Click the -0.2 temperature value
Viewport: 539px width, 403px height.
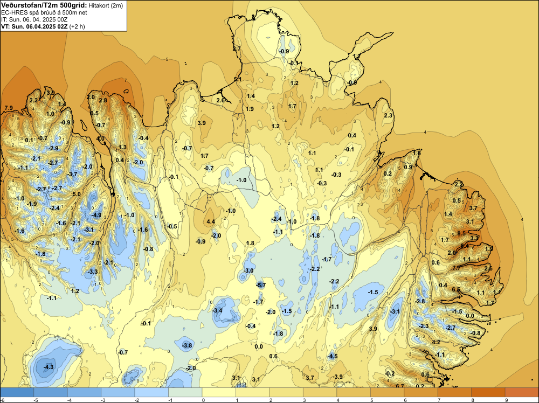point(390,374)
